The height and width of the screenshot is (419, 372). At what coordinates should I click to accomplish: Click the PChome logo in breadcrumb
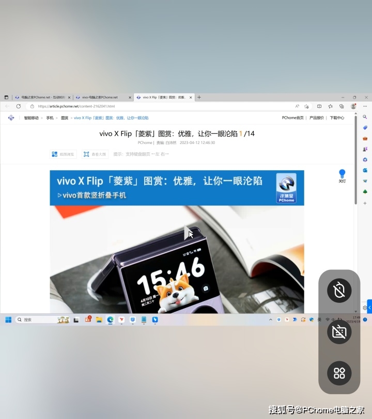[11, 118]
